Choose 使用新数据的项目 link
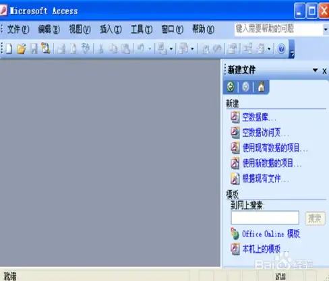This screenshot has width=329, height=281. (x=272, y=163)
